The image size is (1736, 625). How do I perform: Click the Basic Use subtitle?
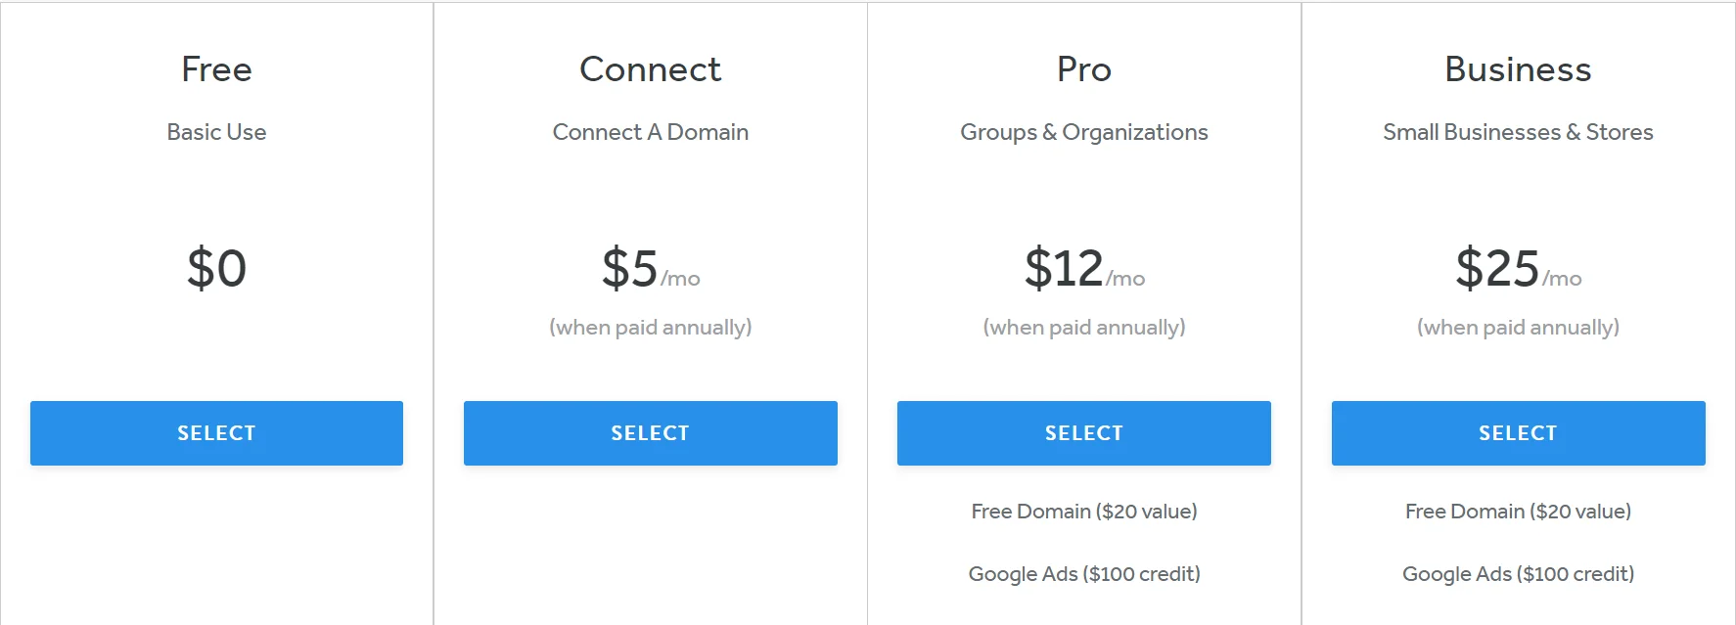pos(216,132)
